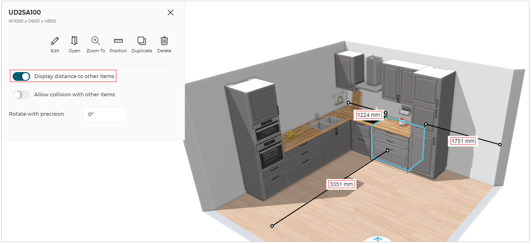
Task: Zoom to the selected cabinet
Action: click(96, 41)
